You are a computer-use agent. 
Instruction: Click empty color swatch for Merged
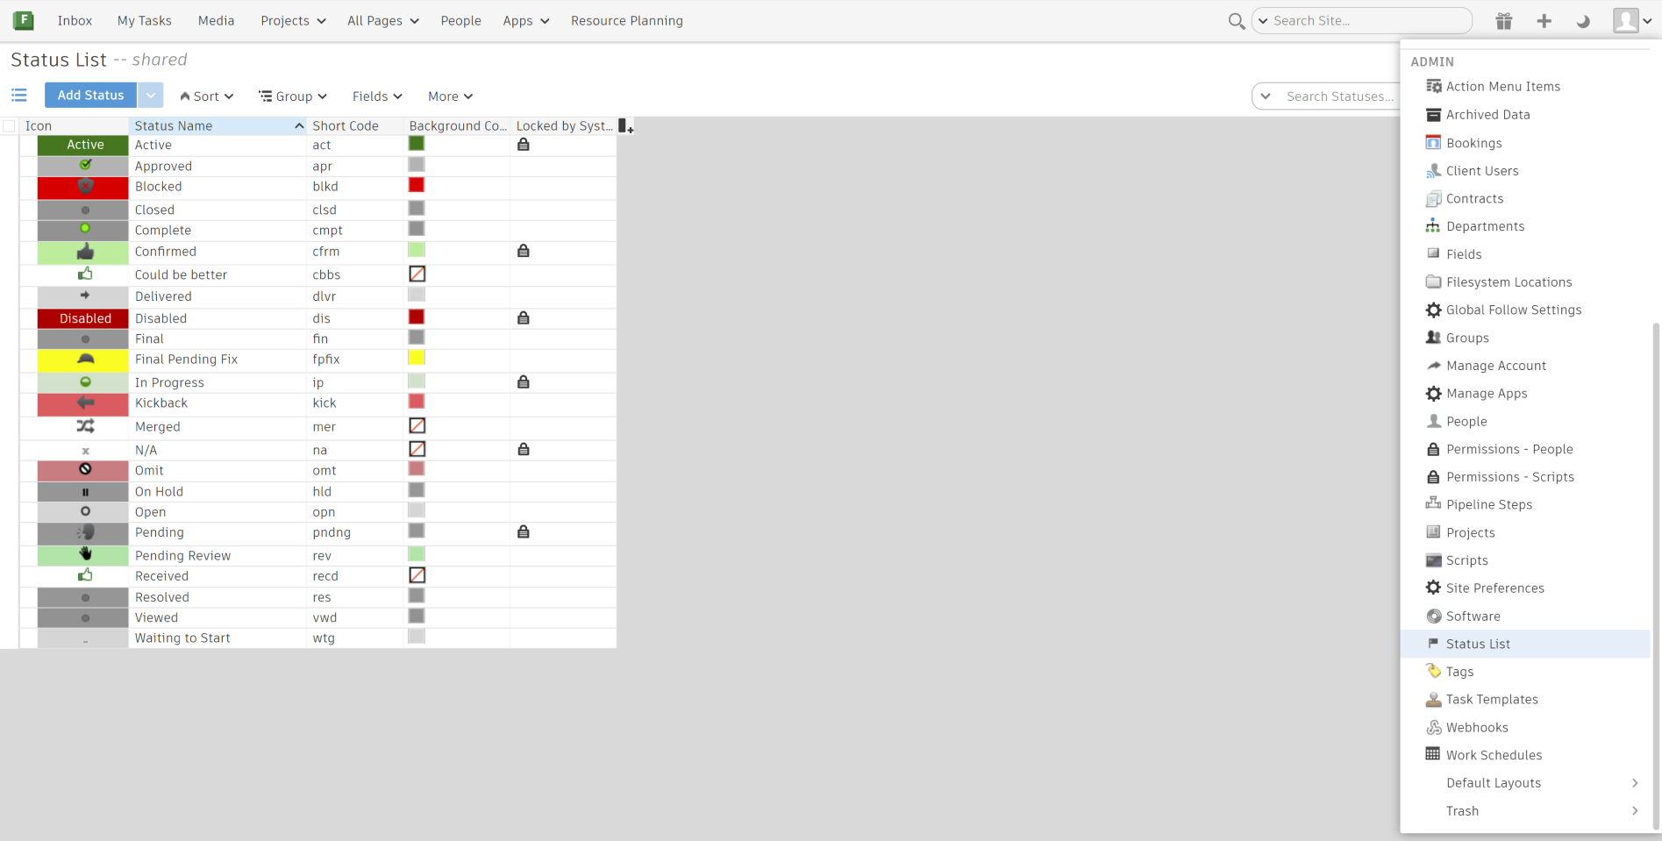coord(417,425)
